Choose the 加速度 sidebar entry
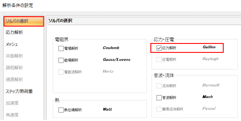Screen dimensions: 241x121 (12, 103)
